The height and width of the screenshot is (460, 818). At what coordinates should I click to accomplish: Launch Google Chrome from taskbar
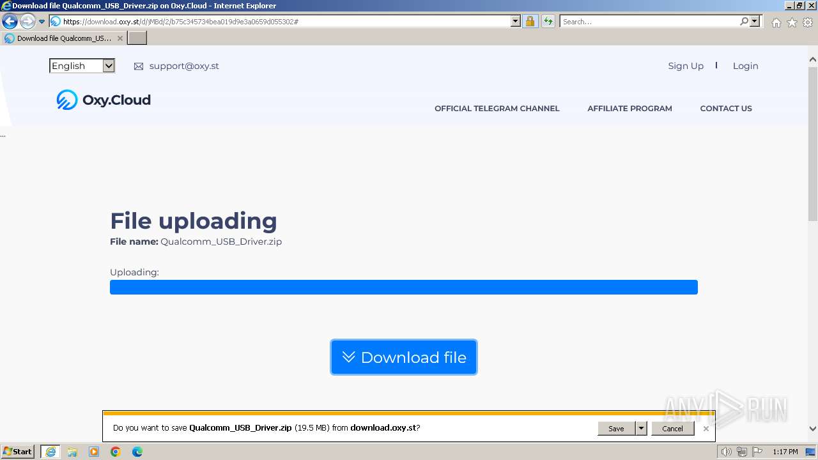[116, 452]
